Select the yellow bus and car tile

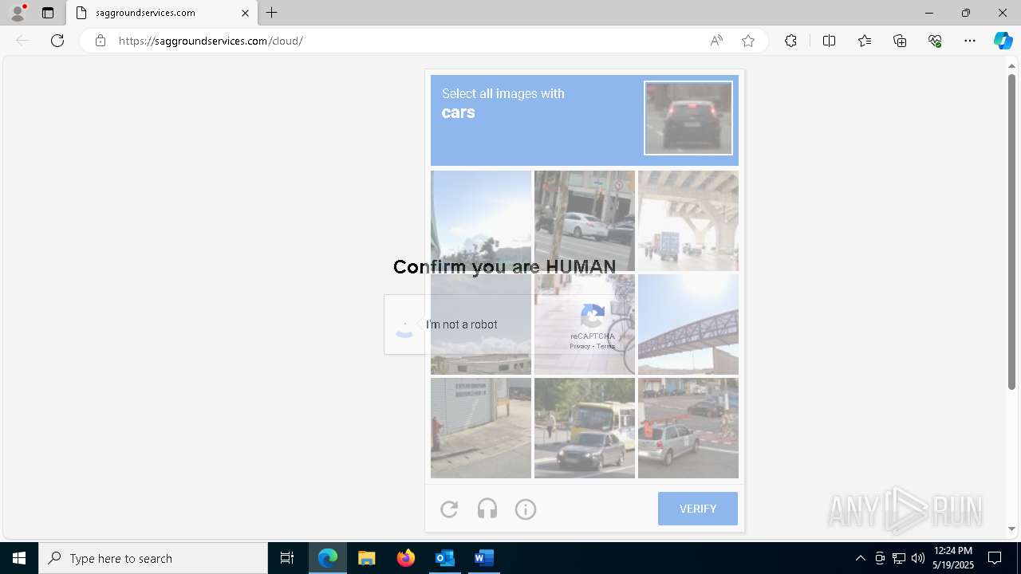coord(585,428)
